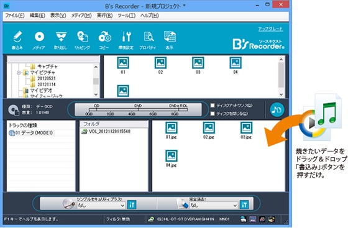This screenshot has height=228, width=348.
Task: Open the コピー (Copy) disc tool
Action: pyautogui.click(x=104, y=40)
